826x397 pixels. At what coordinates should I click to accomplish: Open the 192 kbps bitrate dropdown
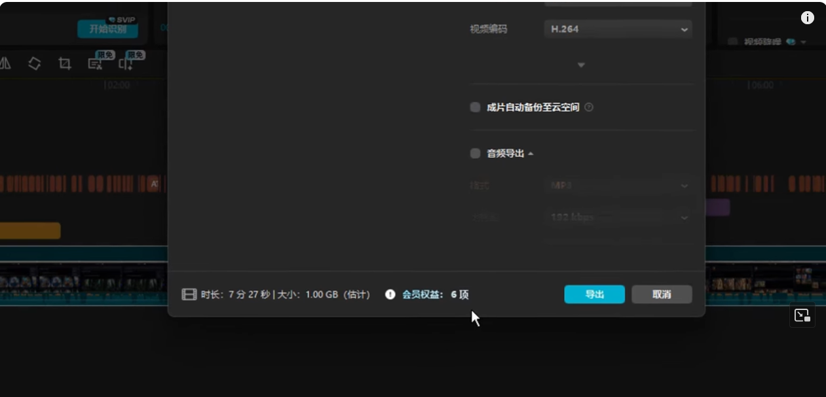pyautogui.click(x=618, y=217)
